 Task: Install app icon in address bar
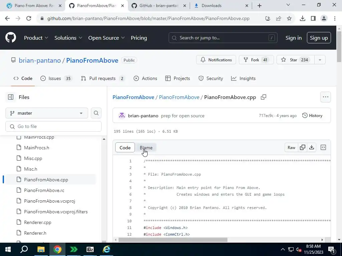(x=268, y=19)
